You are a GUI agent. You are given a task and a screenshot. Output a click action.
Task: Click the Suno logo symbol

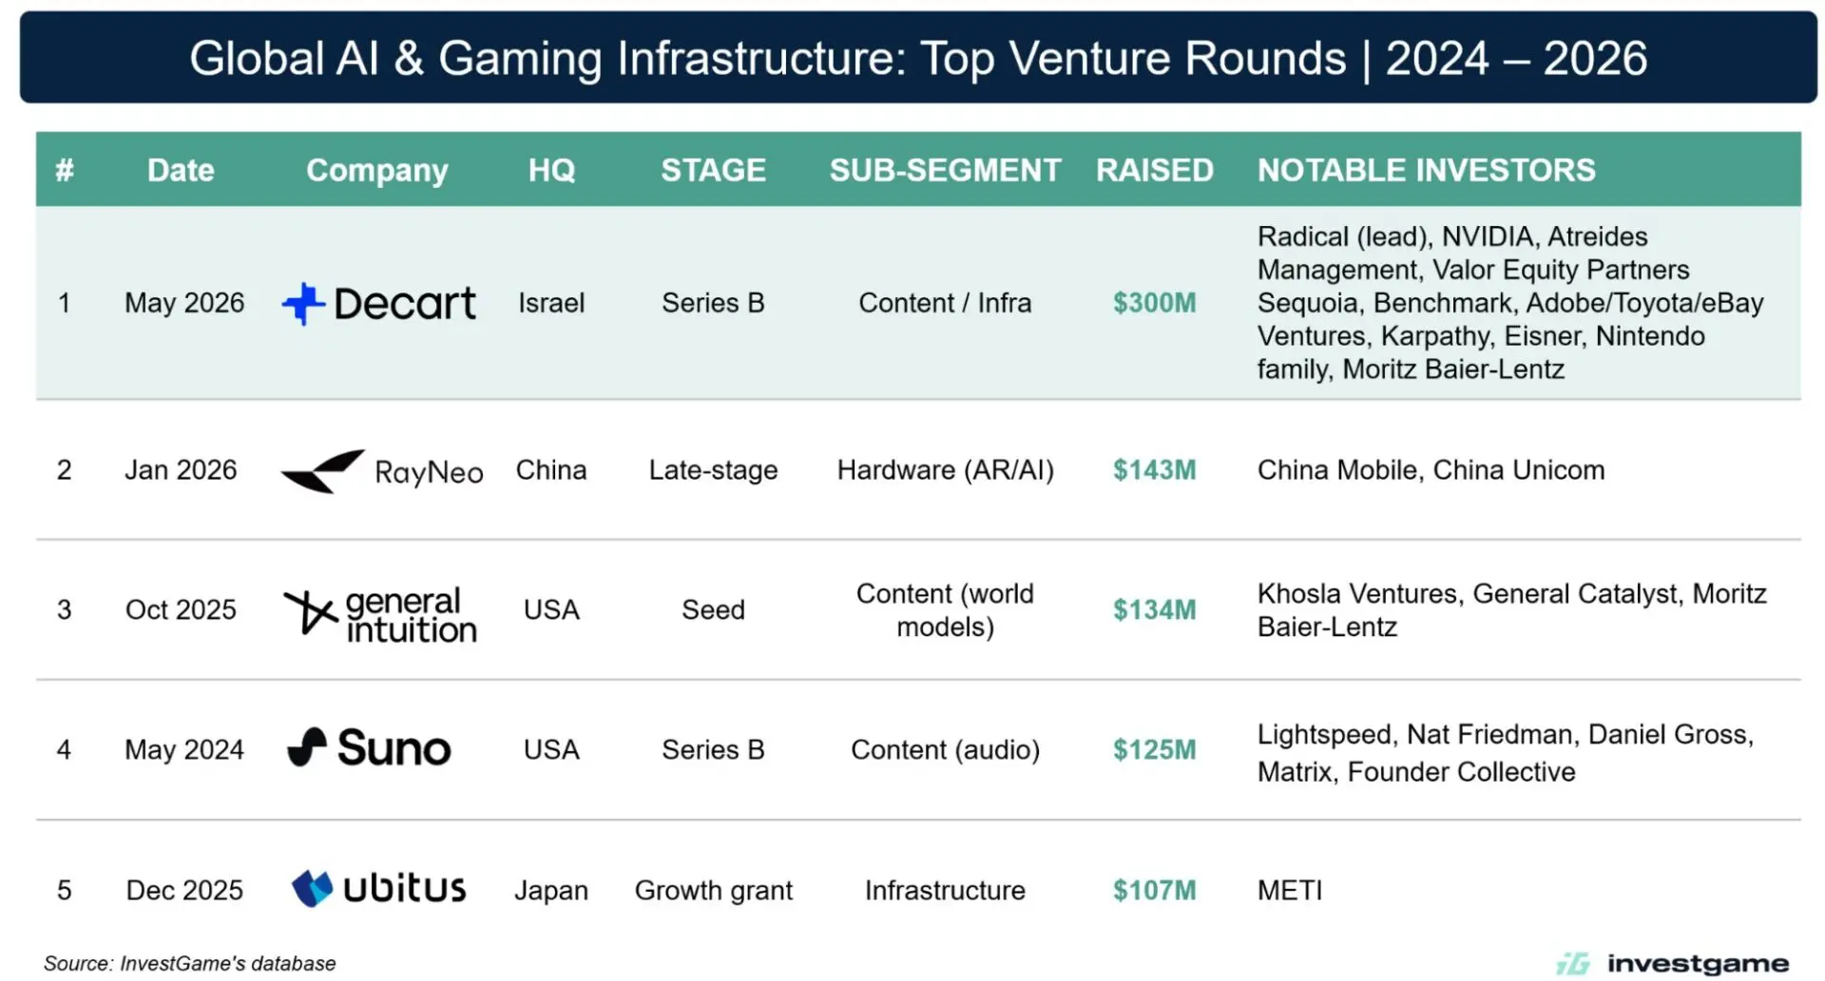[x=307, y=747]
